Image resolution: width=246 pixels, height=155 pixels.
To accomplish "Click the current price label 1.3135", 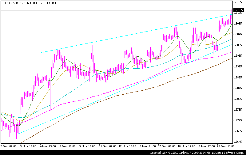I will pyautogui.click(x=239, y=10).
